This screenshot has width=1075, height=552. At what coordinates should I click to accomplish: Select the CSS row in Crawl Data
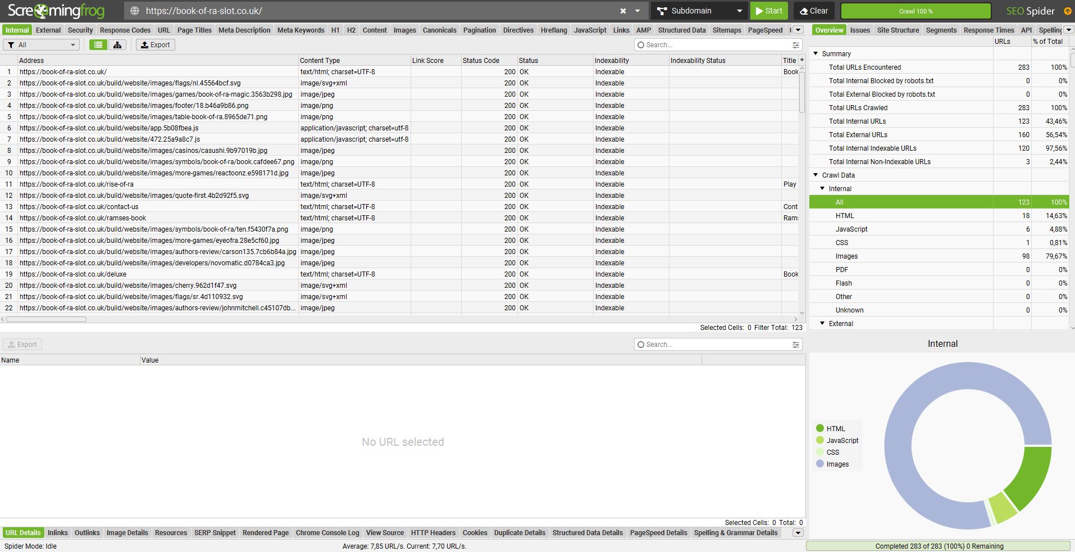click(x=939, y=243)
